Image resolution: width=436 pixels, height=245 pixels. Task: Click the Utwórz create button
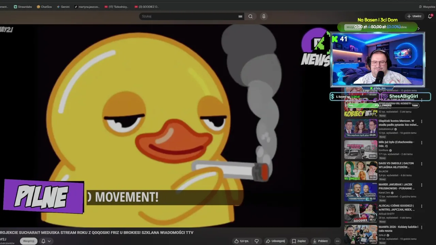click(x=414, y=16)
